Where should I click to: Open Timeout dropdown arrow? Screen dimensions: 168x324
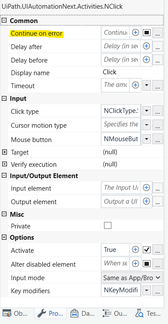[x=147, y=85]
